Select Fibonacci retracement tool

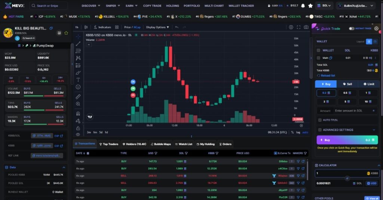click(78, 51)
